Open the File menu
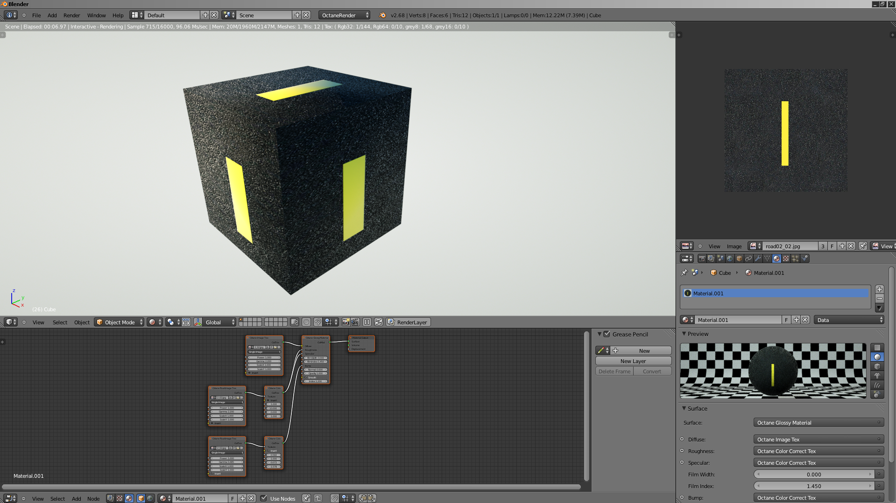 36,15
